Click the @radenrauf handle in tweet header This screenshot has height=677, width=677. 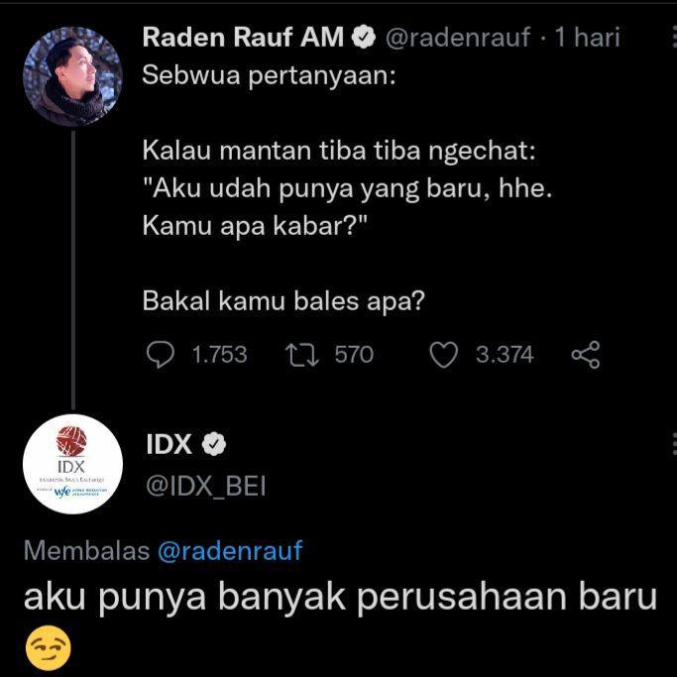pos(458,37)
